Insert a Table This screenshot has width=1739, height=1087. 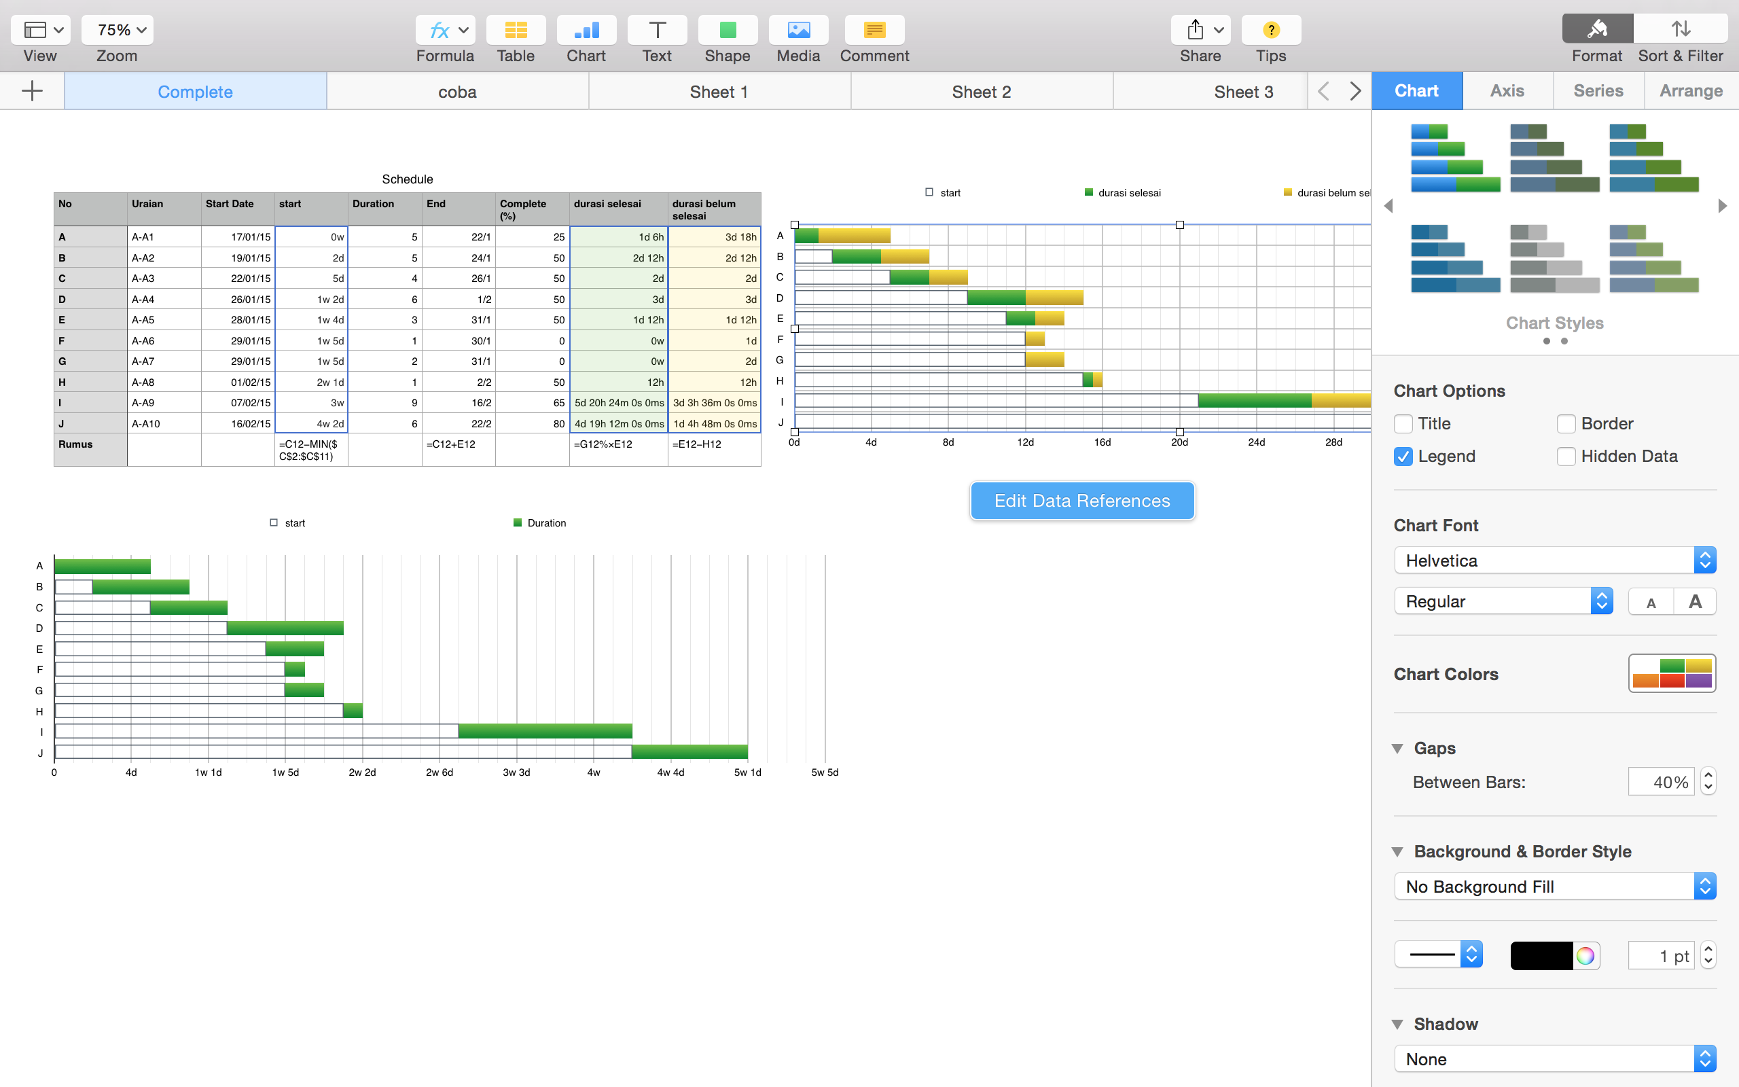tap(514, 29)
